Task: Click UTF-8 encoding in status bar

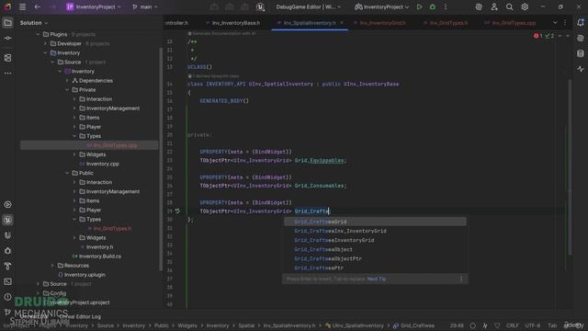Action: 533,325
